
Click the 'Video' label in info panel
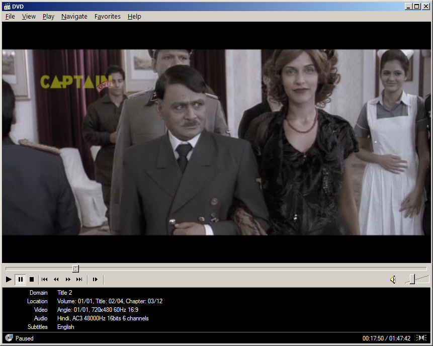pos(41,310)
